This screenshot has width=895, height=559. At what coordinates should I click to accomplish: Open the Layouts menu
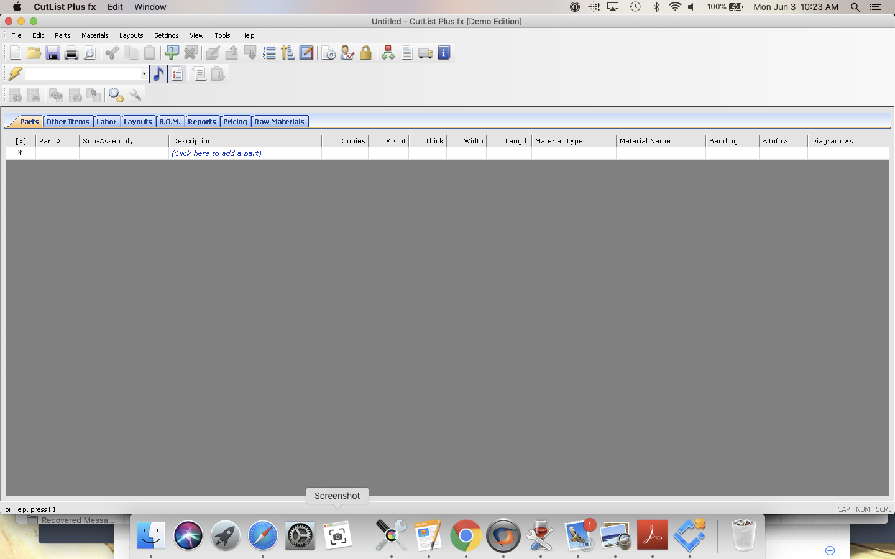[x=131, y=35]
